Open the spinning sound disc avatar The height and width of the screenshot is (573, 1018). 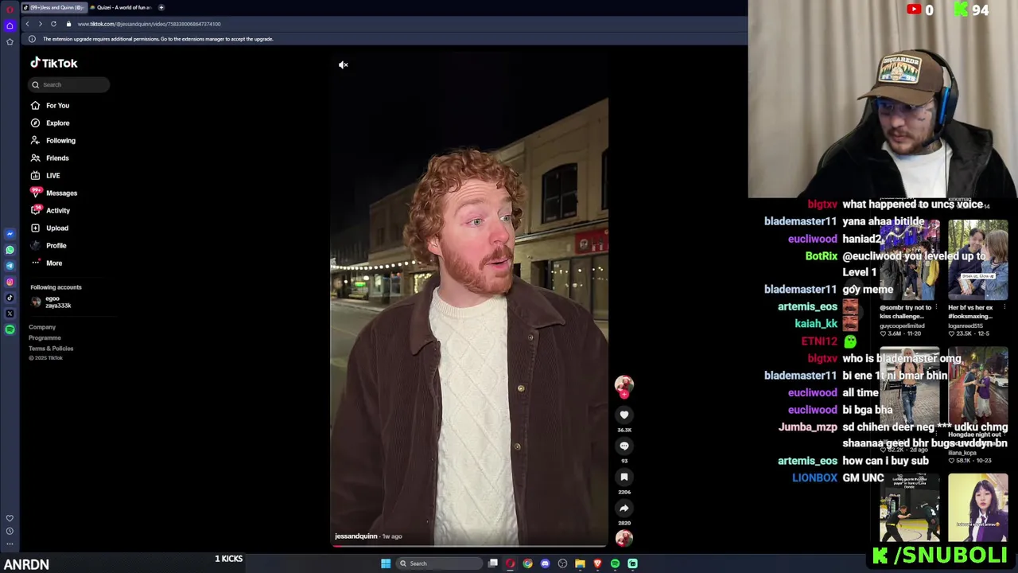pos(624,538)
